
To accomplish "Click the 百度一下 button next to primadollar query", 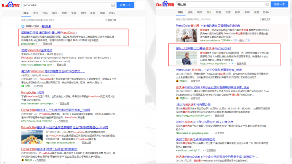I will tap(125, 5).
